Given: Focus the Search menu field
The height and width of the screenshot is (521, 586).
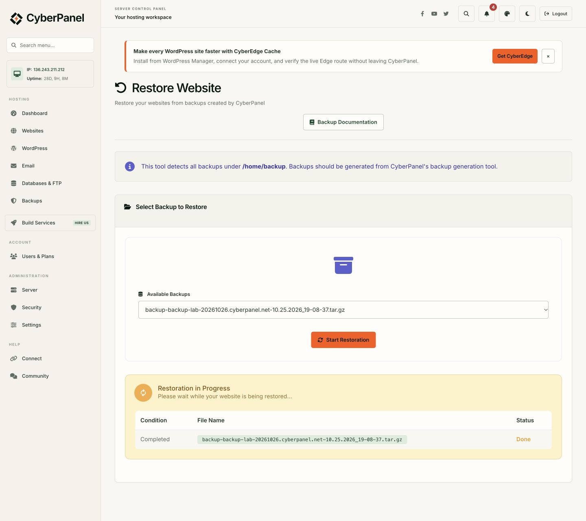Looking at the screenshot, I should click(x=50, y=45).
